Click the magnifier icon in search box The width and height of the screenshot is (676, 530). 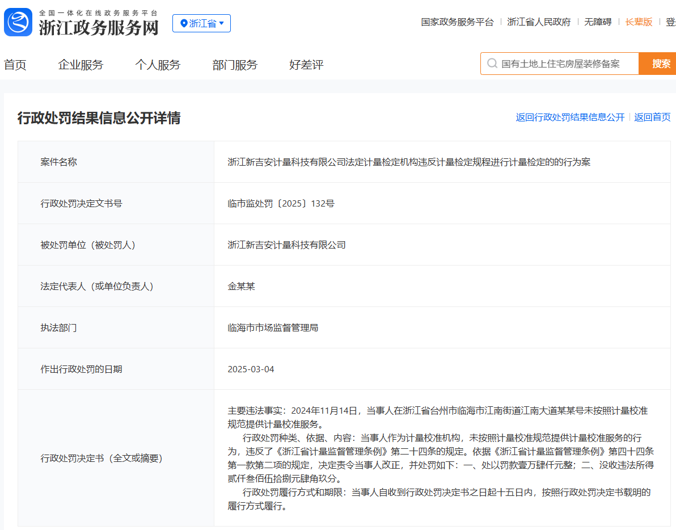coord(492,64)
